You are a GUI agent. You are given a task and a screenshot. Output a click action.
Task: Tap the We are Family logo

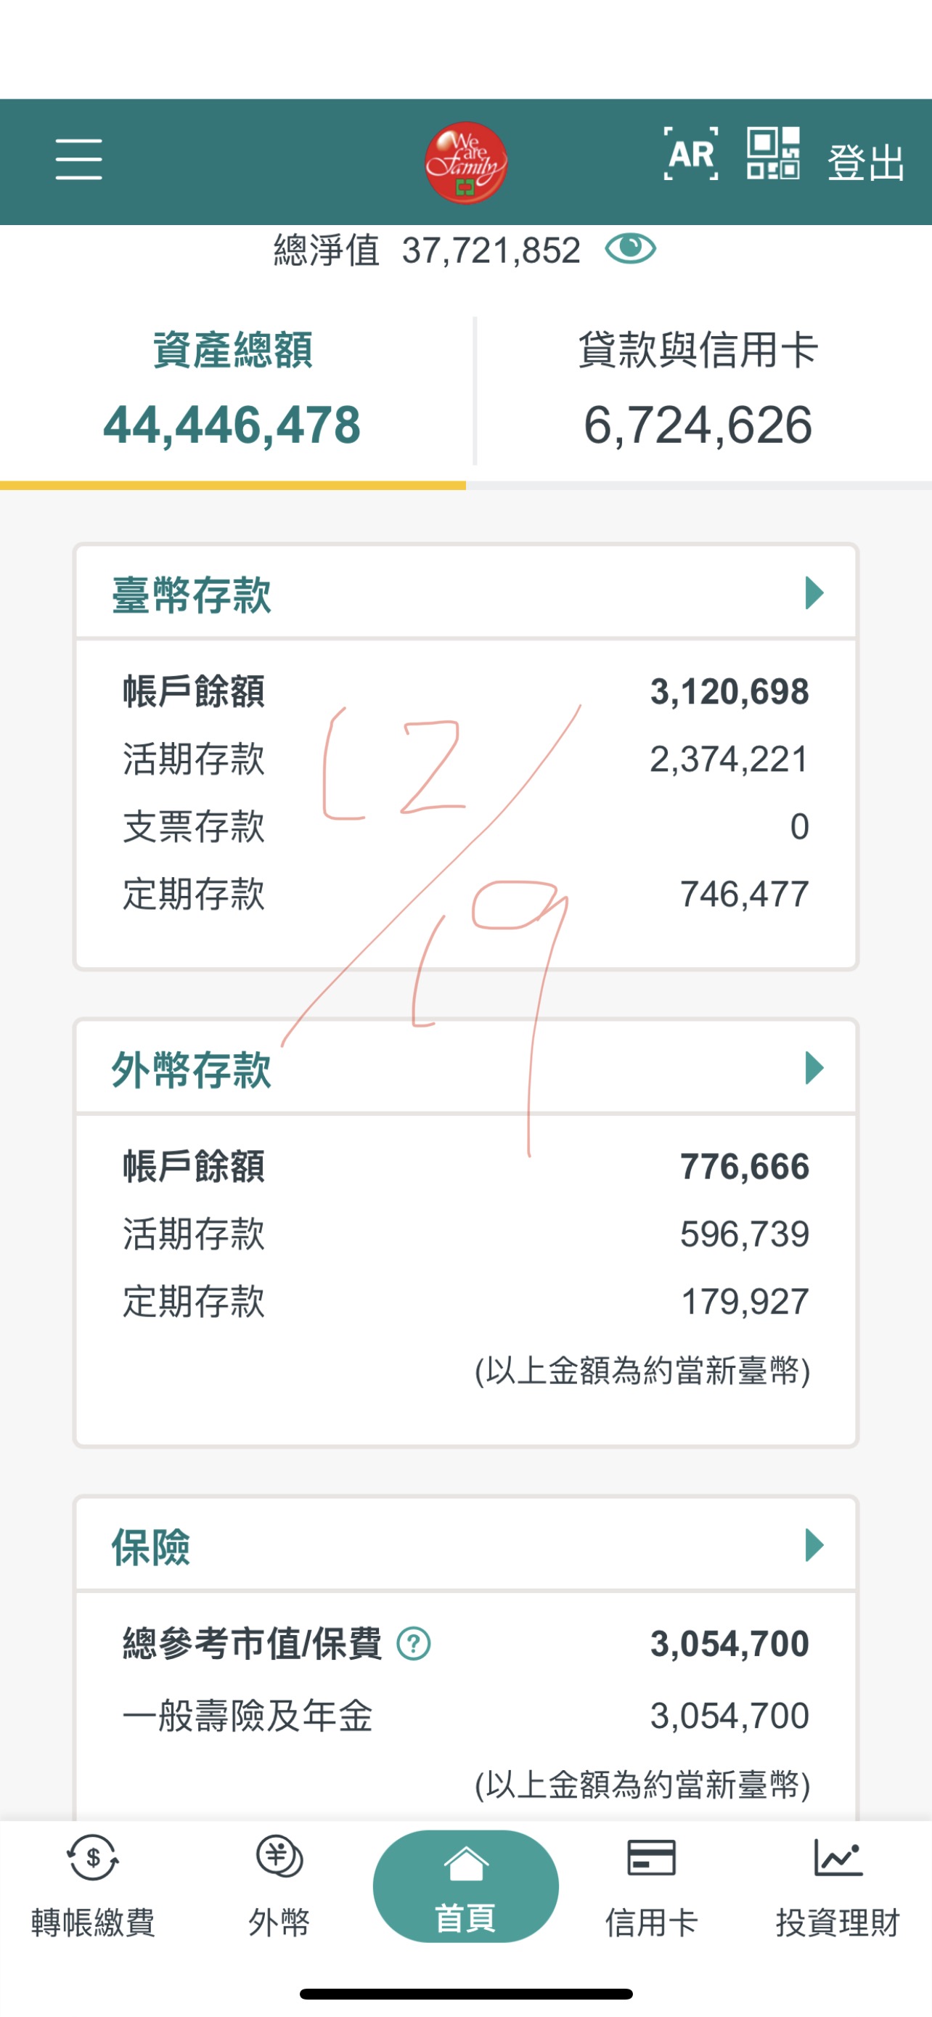coord(465,162)
